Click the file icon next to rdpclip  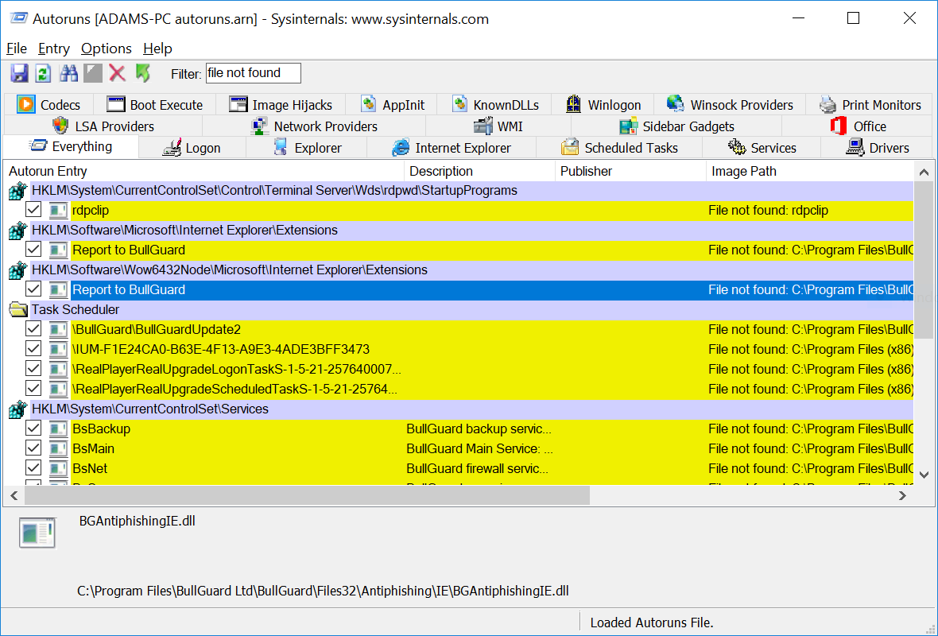(58, 211)
